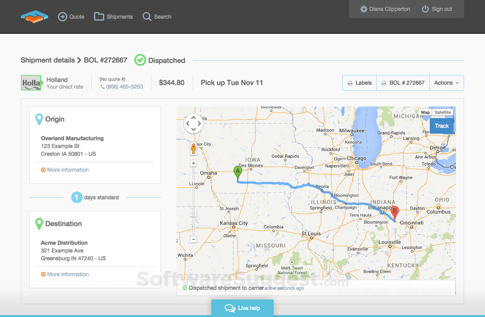Viewport: 485px width, 317px height.
Task: Expand More information under Origin
Action: (x=68, y=170)
